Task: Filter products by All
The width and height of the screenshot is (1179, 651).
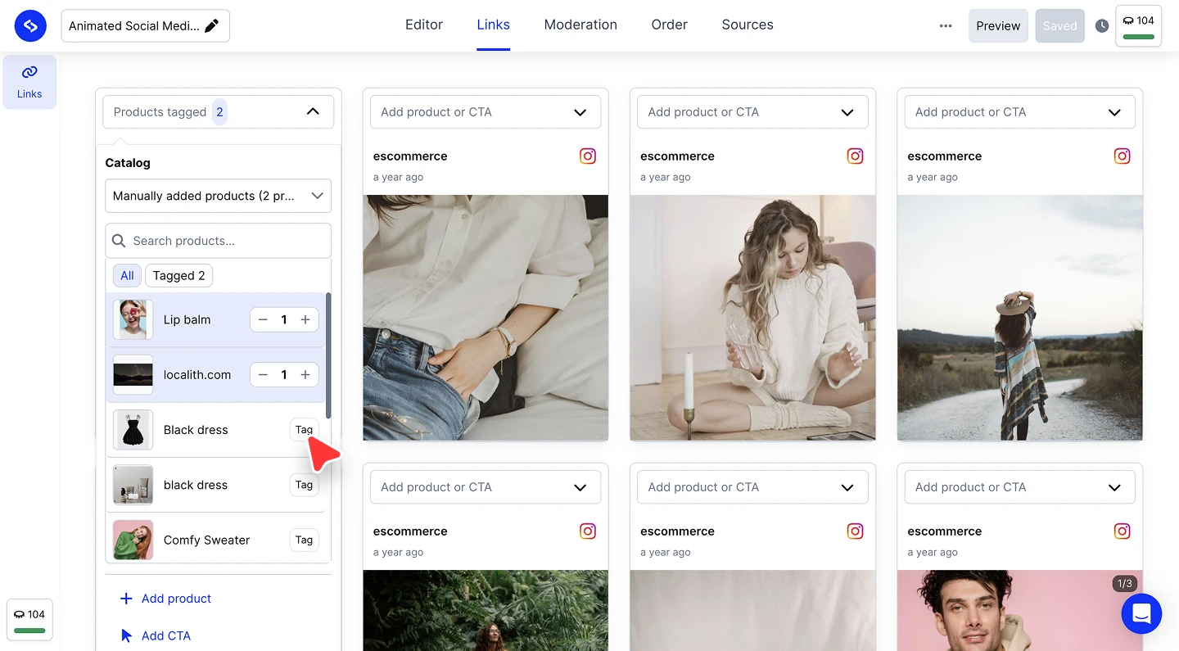Action: (x=127, y=276)
